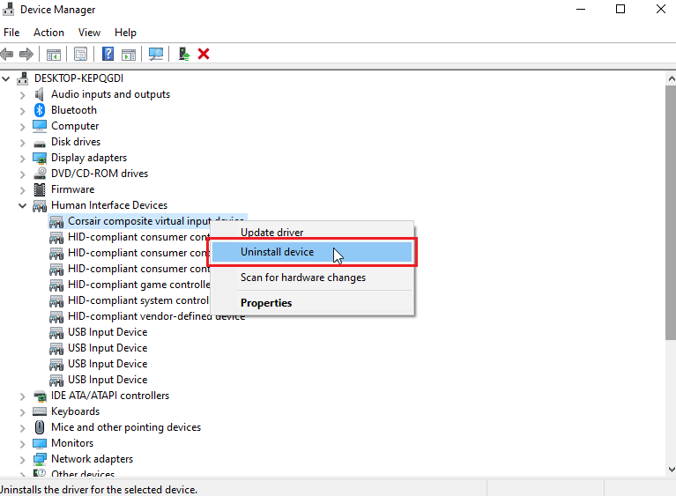Select Corsair composite virtual input device
The height and width of the screenshot is (496, 676).
[139, 221]
